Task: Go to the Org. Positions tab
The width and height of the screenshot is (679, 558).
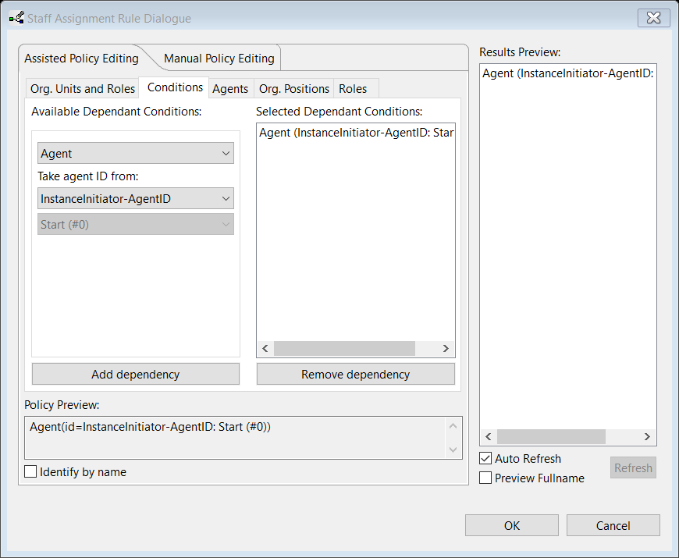Action: (x=293, y=89)
